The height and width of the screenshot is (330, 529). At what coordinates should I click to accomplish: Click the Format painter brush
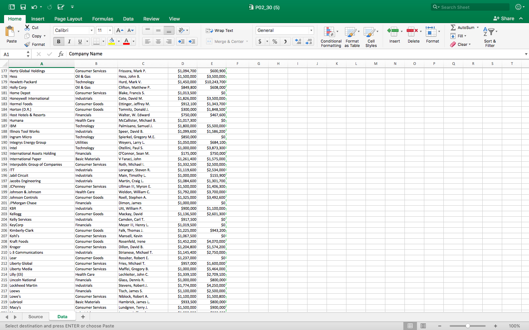click(x=27, y=44)
